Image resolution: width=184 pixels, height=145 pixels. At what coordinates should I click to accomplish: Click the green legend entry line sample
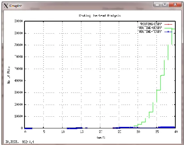pyautogui.click(x=168, y=28)
